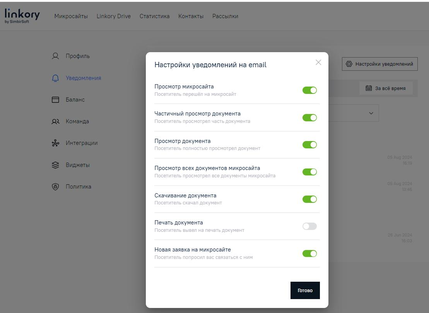Click the Виджеты layers icon

pos(55,165)
